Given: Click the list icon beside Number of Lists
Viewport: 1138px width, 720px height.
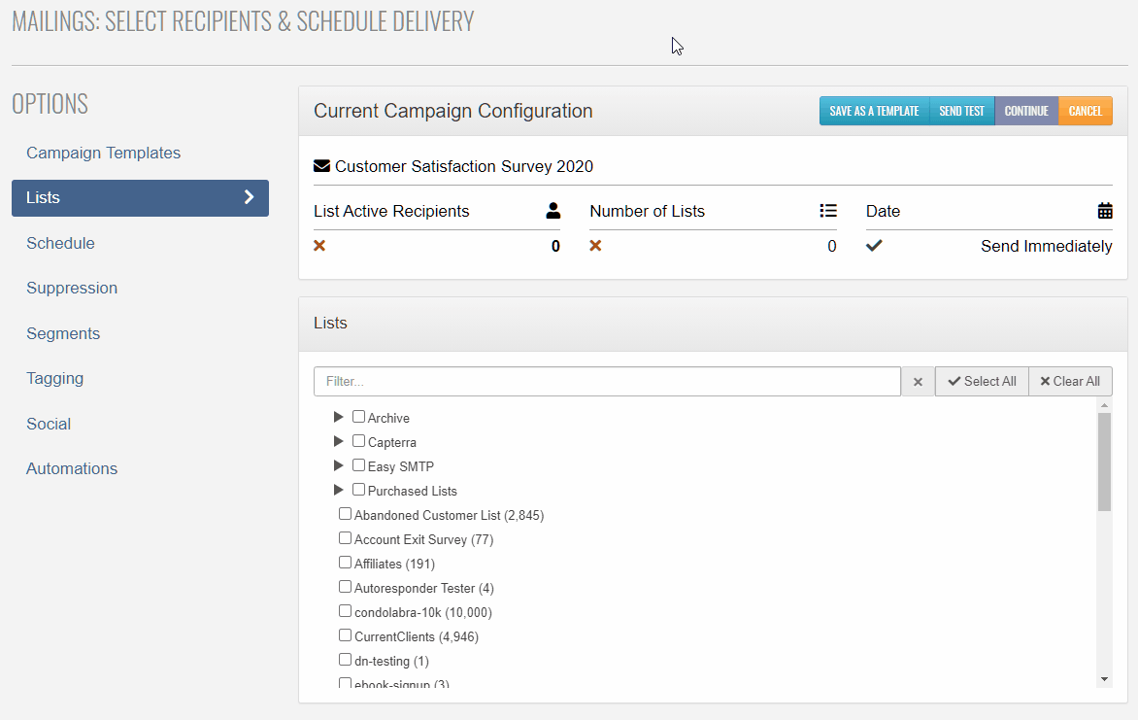Looking at the screenshot, I should [x=828, y=211].
